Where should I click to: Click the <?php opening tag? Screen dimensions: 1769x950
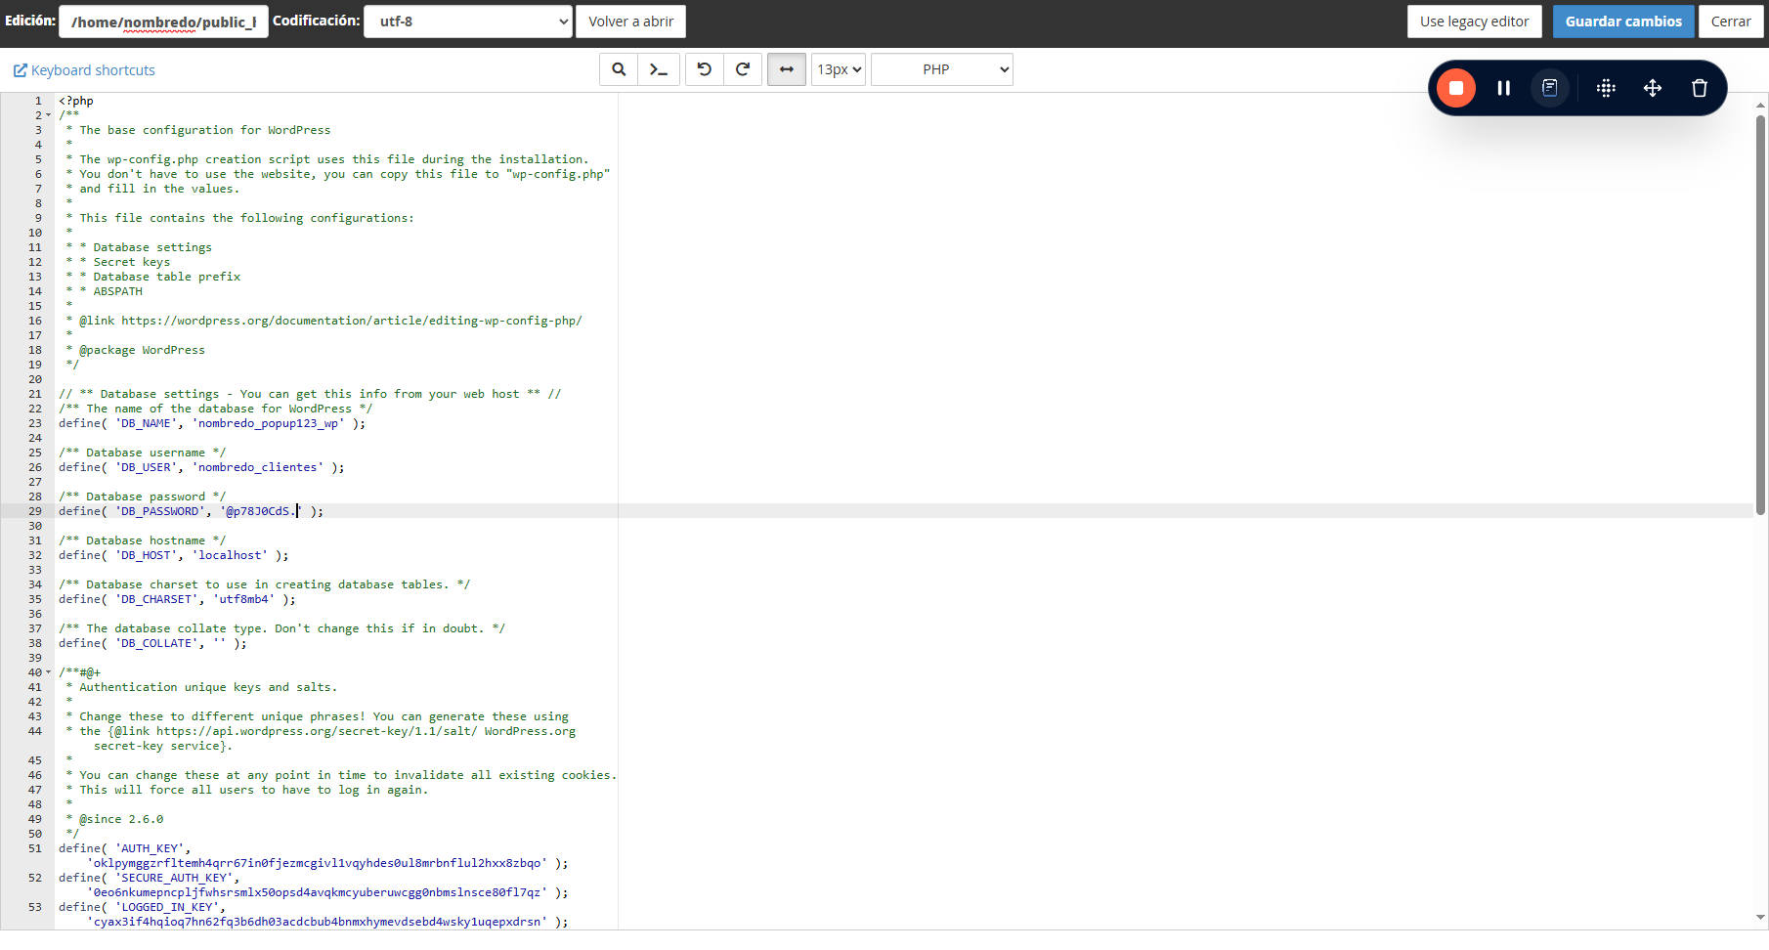pos(76,101)
